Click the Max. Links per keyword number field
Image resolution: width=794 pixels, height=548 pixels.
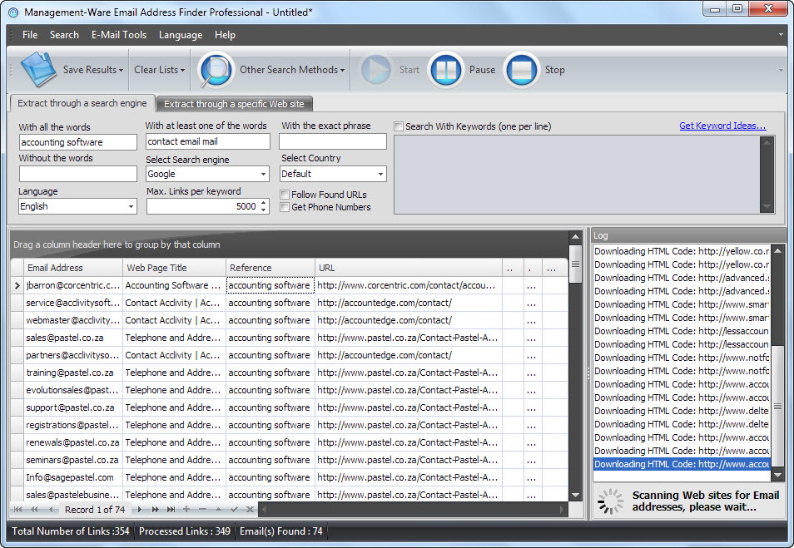coord(202,206)
